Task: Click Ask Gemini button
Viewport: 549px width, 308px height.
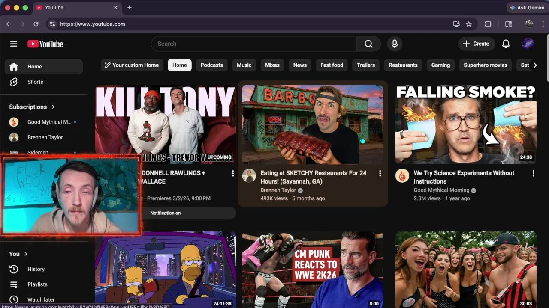Action: (527, 8)
